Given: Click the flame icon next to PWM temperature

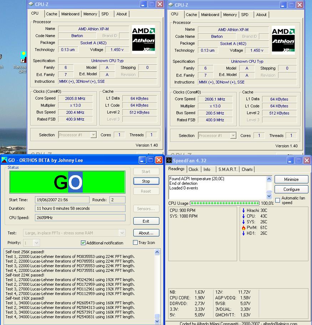Looking at the screenshot, I should [244, 228].
